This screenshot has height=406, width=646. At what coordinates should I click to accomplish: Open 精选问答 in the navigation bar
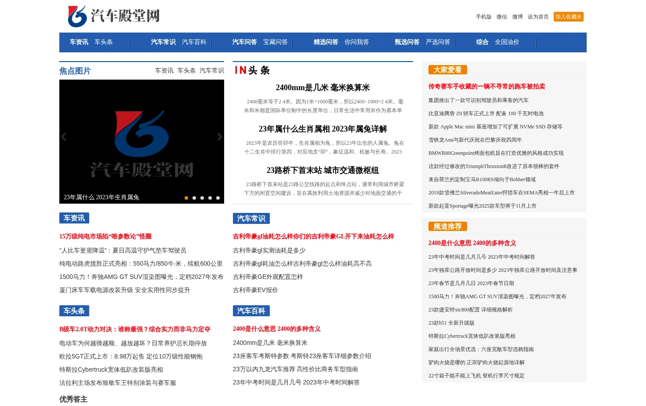326,42
